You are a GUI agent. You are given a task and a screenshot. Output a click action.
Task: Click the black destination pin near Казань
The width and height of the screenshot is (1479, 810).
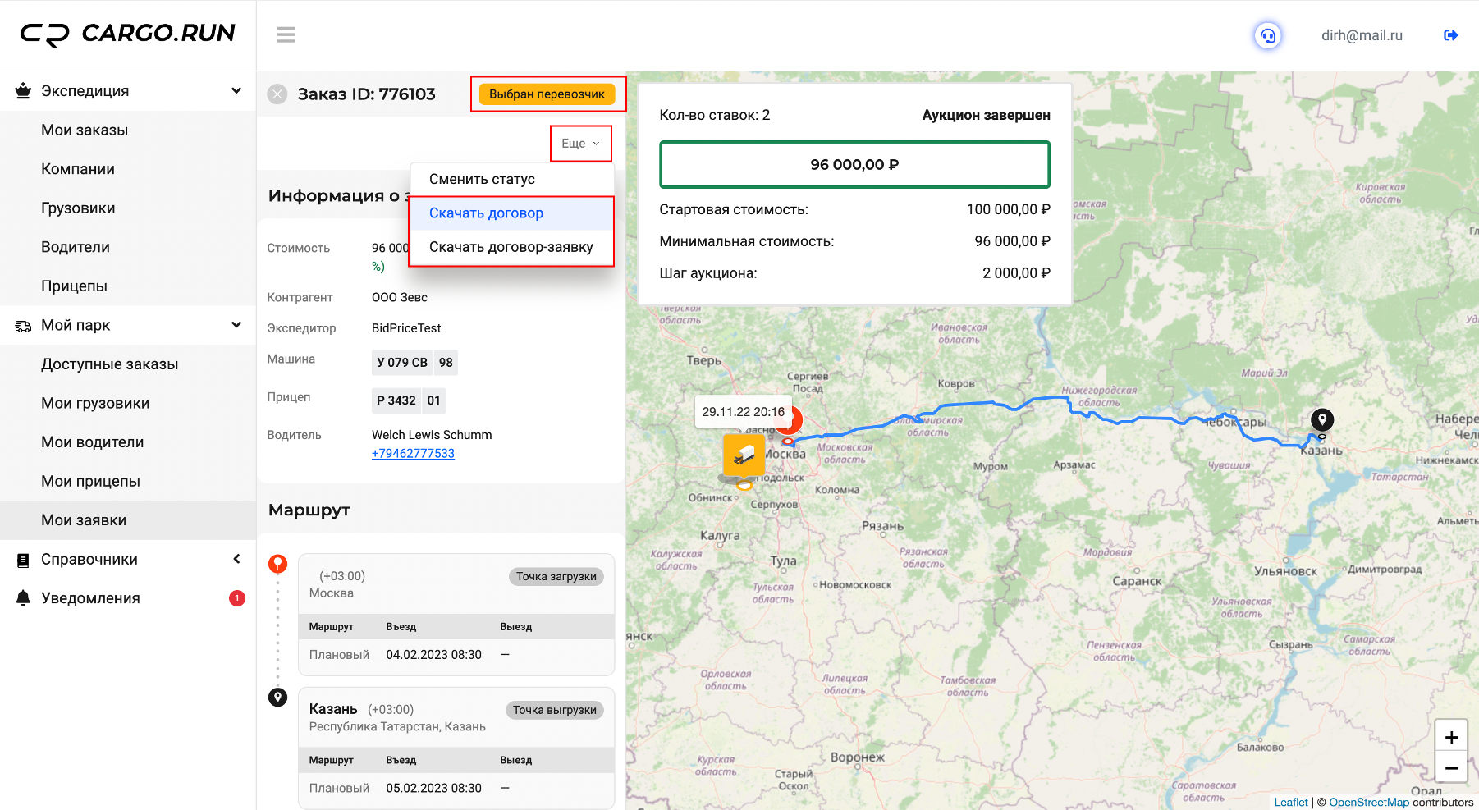tap(1321, 420)
